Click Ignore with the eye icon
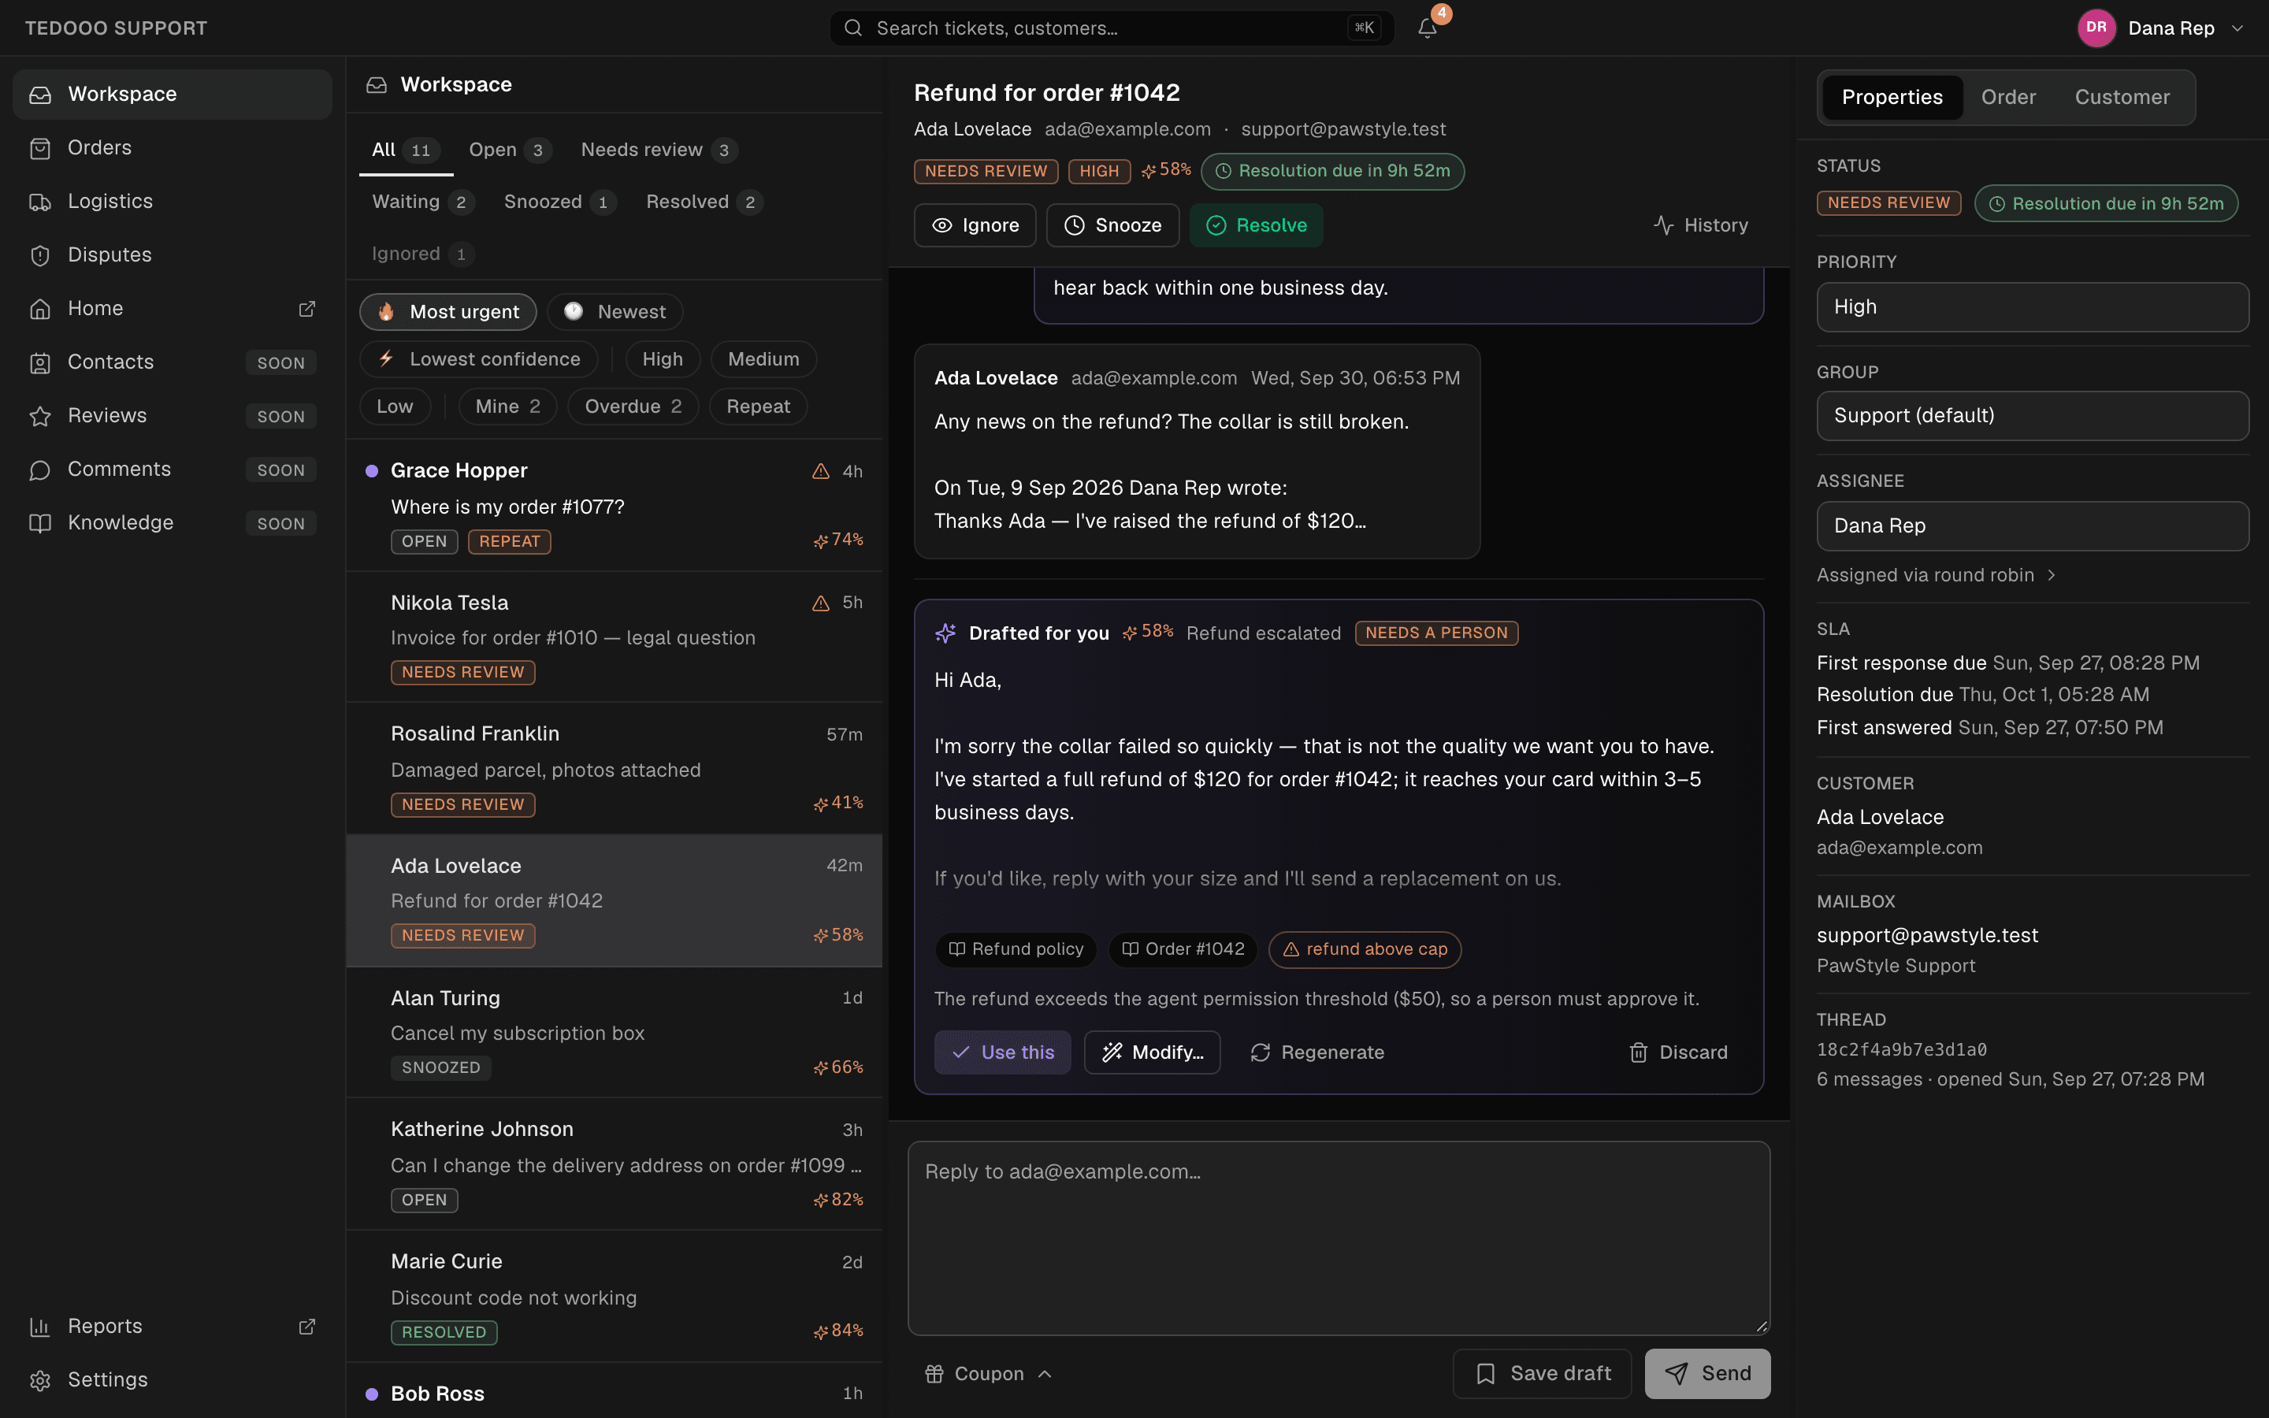Viewport: 2269px width, 1418px height. coord(975,225)
